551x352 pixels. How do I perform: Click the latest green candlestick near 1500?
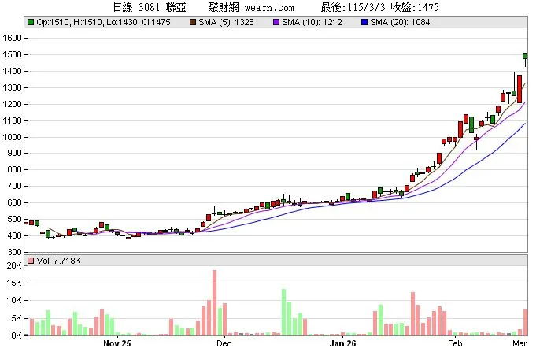point(525,56)
